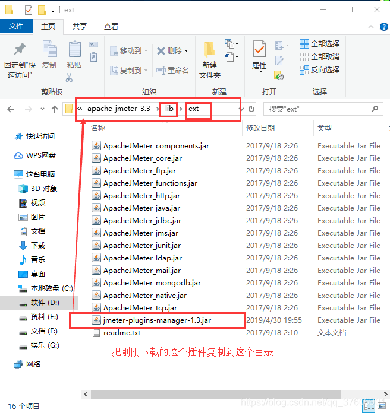This screenshot has width=390, height=413.
Task: Click the Help question mark icon
Action: click(x=383, y=27)
